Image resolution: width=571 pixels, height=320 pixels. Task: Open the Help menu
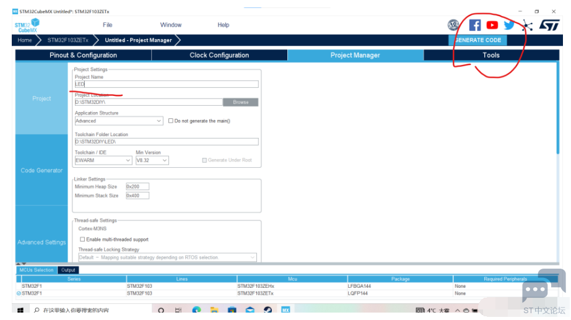(x=223, y=25)
